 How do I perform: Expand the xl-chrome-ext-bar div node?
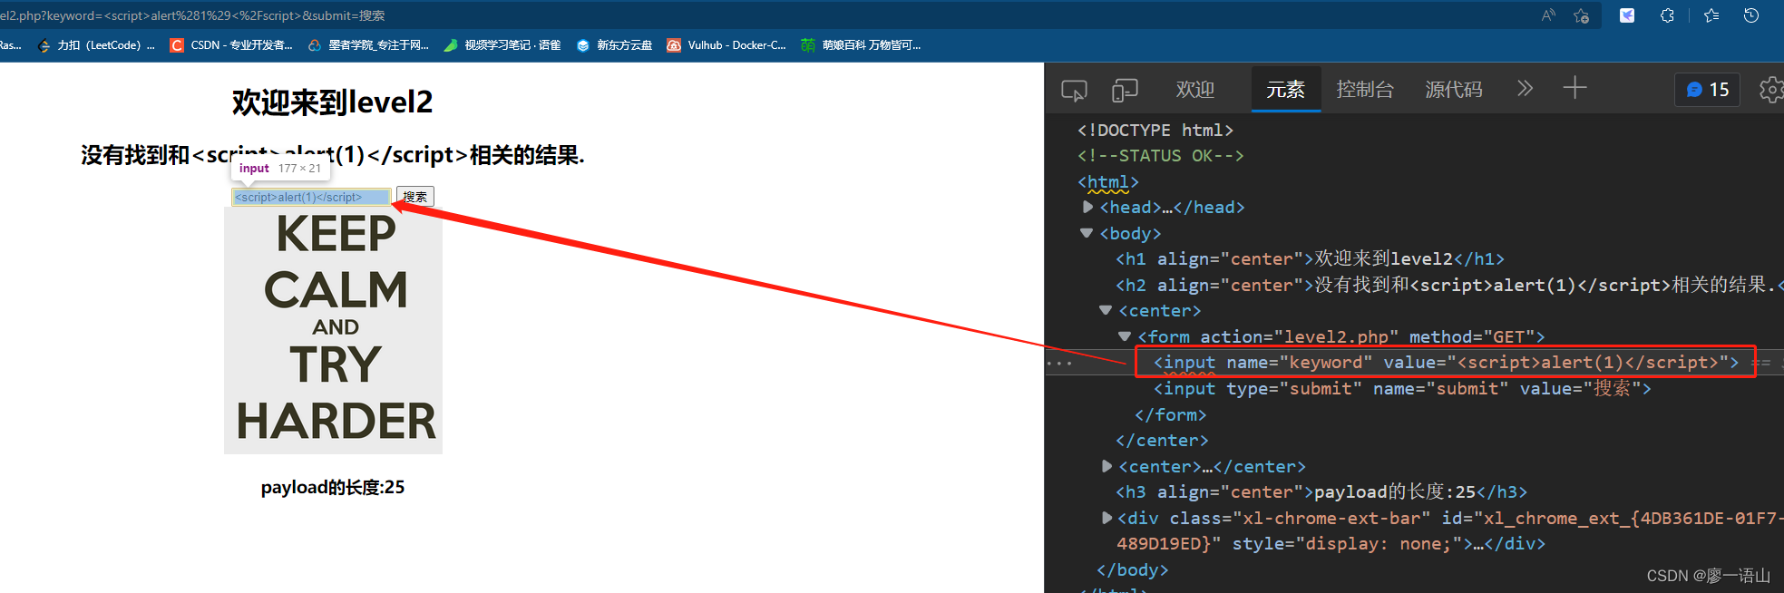[1106, 518]
